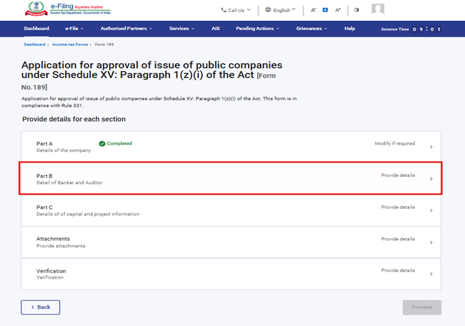This screenshot has width=465, height=326.
Task: Open the English language dropdown
Action: click(280, 10)
